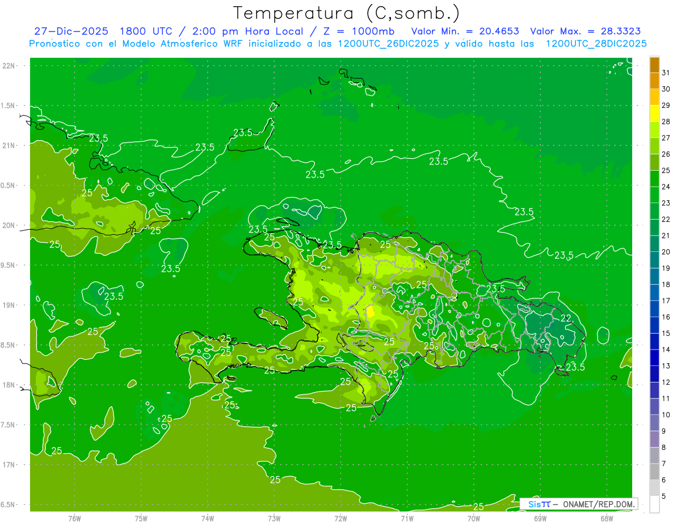681x526 pixels.
Task: Click the latitude label "20N"
Action: point(9,225)
